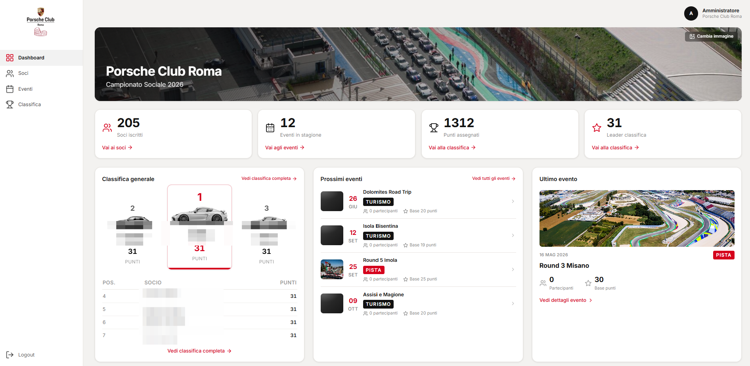Image resolution: width=750 pixels, height=366 pixels.
Task: Click the Isola Bisentina thumbnail
Action: pos(332,235)
